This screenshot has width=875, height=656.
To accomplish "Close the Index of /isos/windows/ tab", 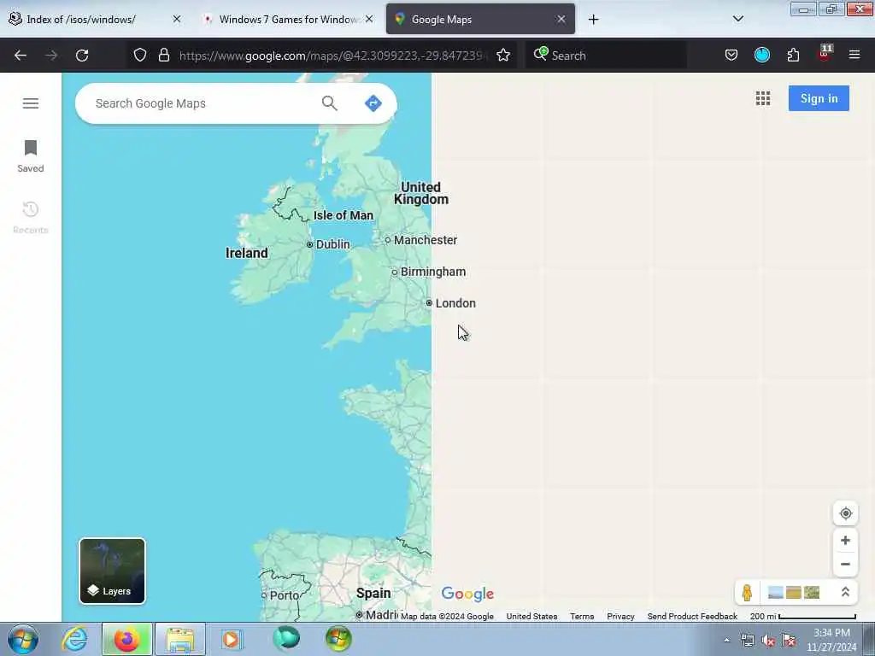I will (177, 19).
